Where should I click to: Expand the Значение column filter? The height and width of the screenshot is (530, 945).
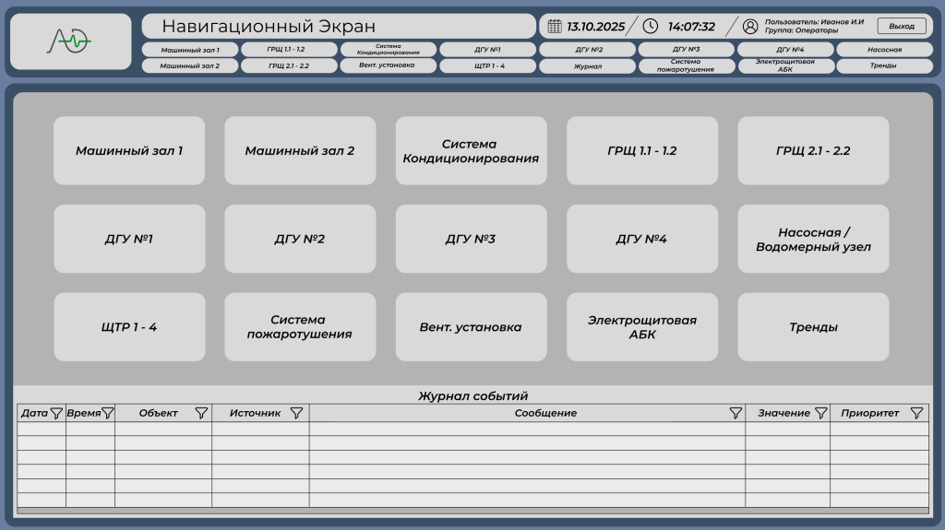pyautogui.click(x=820, y=414)
